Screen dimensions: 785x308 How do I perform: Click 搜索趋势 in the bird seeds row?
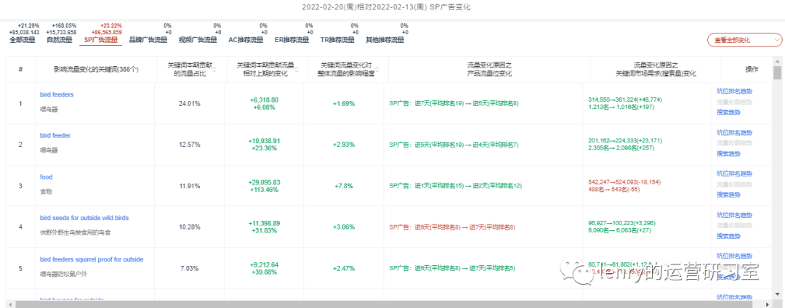pos(728,236)
